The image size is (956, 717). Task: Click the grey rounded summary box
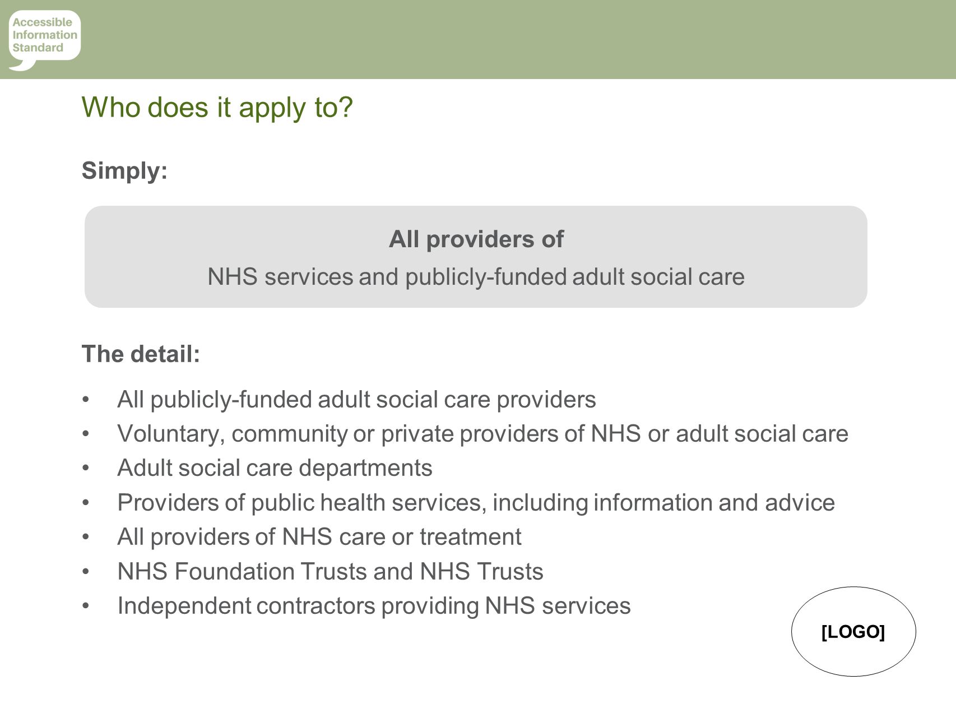click(476, 257)
